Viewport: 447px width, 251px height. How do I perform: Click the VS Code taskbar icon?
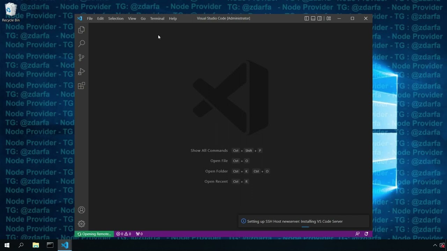point(65,245)
